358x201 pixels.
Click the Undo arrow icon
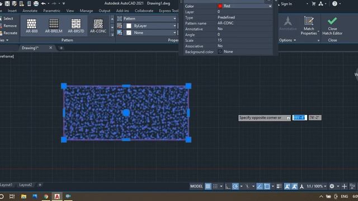point(44,3)
